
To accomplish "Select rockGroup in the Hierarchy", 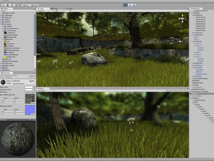I will point(198,41).
